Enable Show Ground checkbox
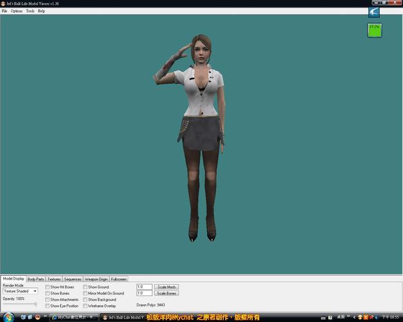Screen dimensions: 403x322 (85, 287)
